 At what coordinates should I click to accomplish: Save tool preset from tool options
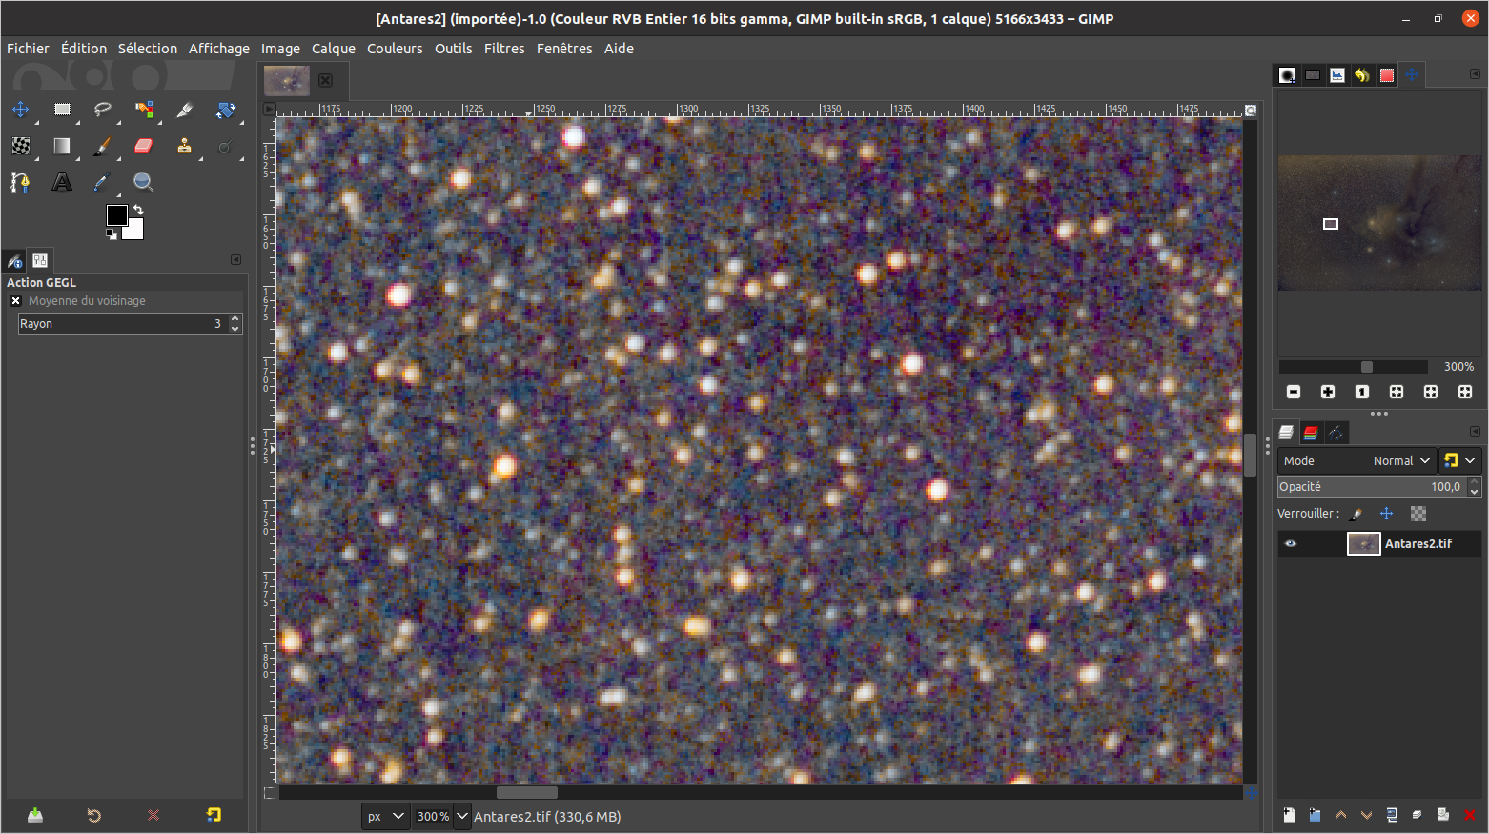coord(35,815)
